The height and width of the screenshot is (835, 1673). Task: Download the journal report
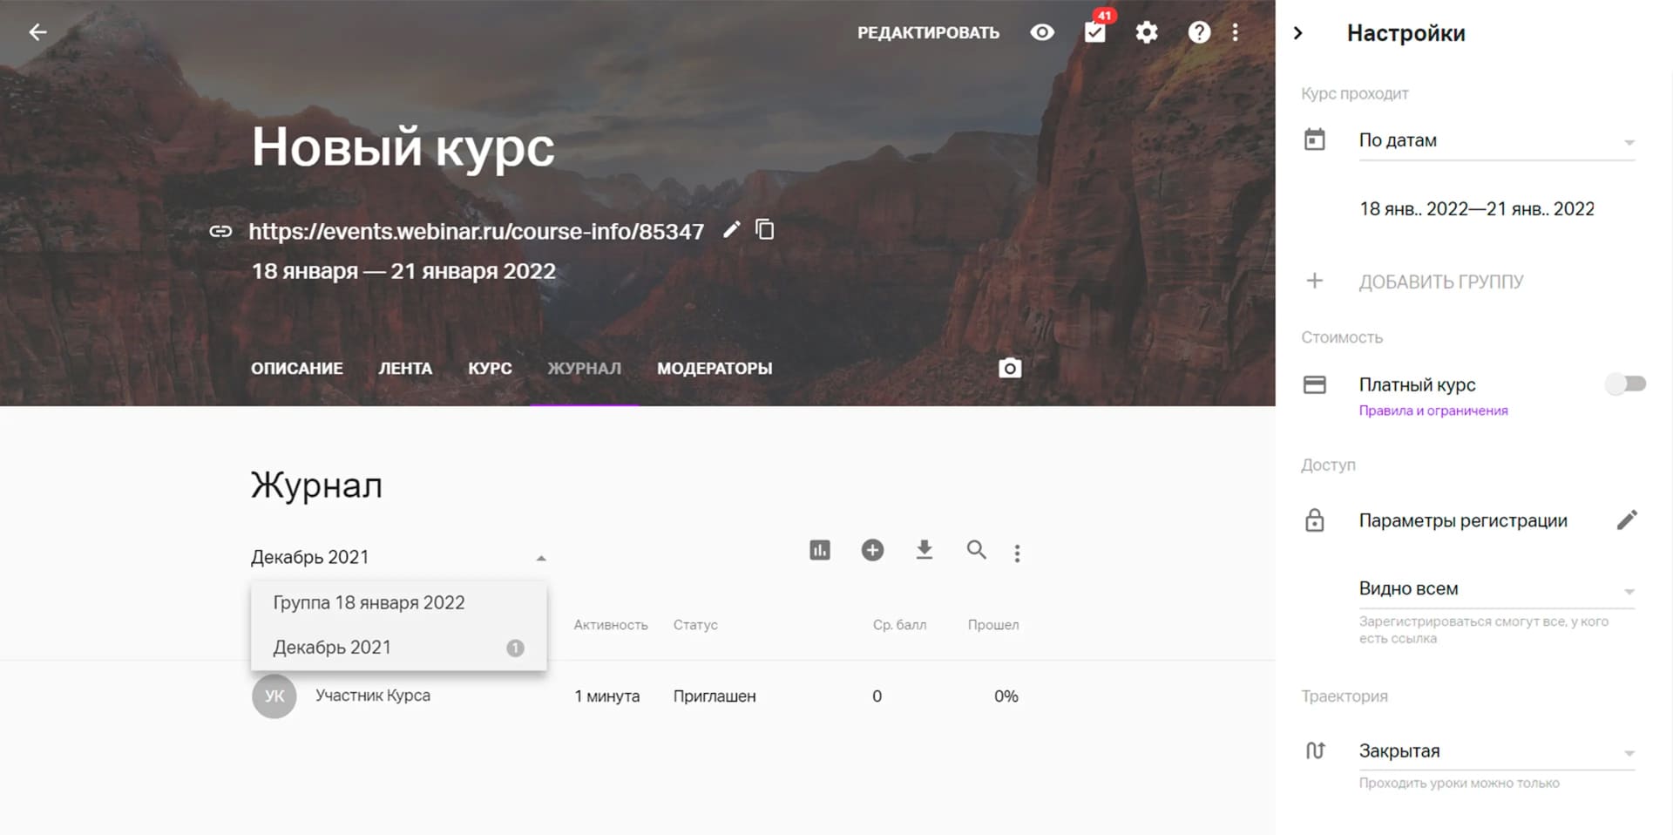(x=925, y=550)
